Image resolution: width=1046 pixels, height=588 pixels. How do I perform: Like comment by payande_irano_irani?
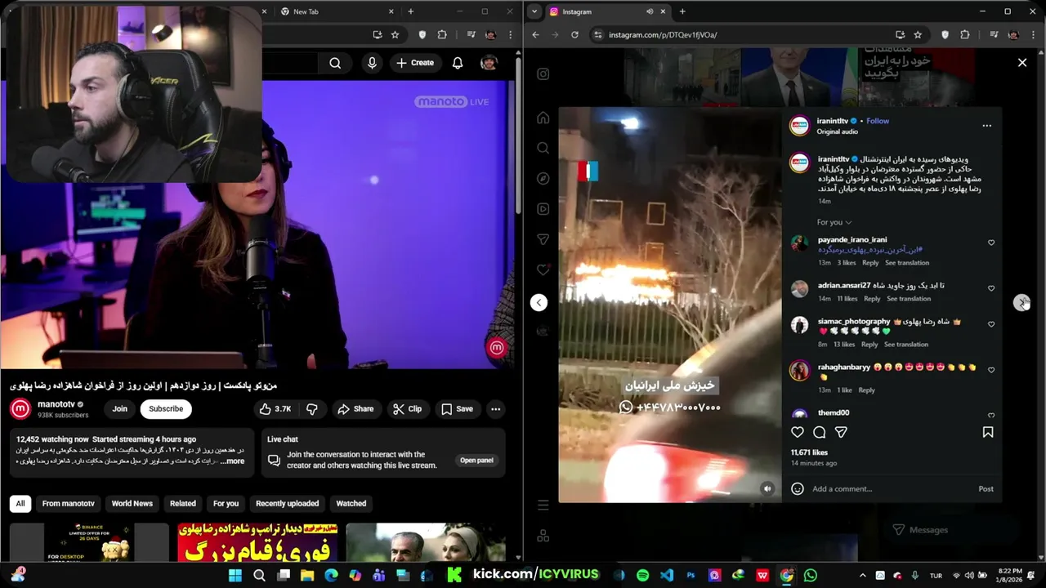click(x=991, y=243)
